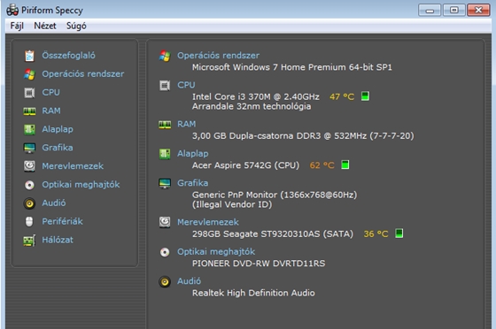Click the RAM stick icon in sidebar
Image resolution: width=496 pixels, height=329 pixels.
tap(29, 111)
